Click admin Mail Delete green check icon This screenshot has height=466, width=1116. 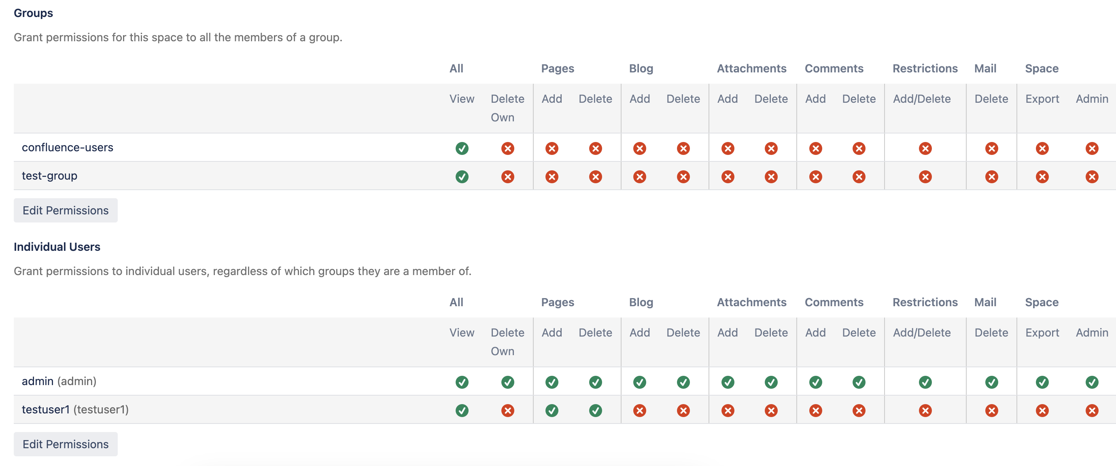[x=991, y=382]
